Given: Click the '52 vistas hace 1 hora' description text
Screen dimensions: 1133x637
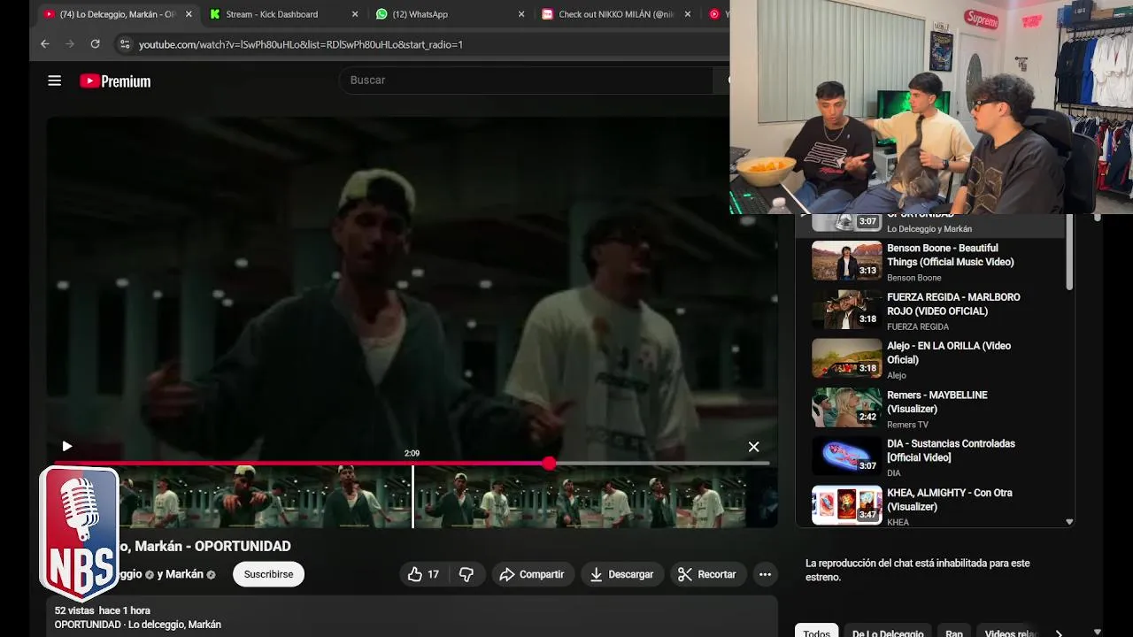Looking at the screenshot, I should coord(103,610).
